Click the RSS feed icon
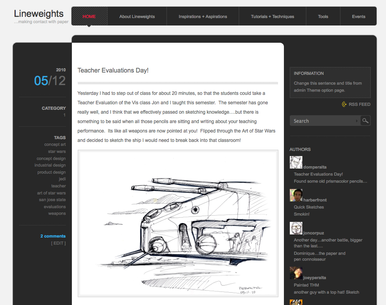 pos(344,104)
